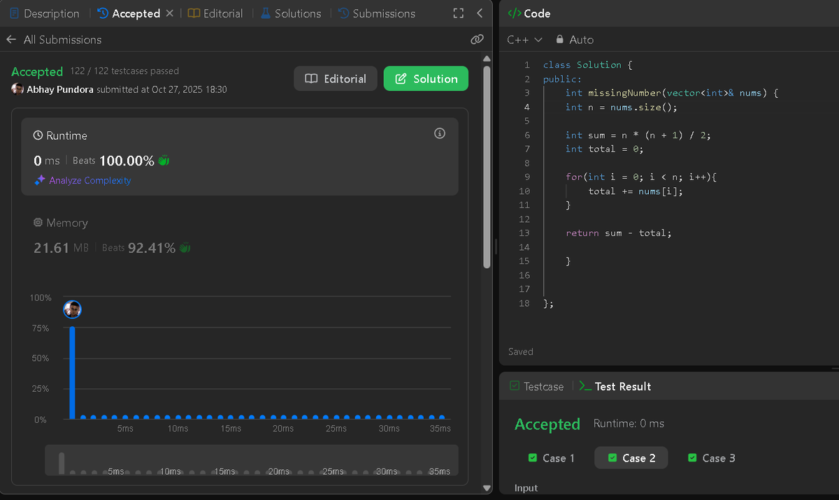Copy submission link icon
This screenshot has height=500, width=839.
pyautogui.click(x=477, y=40)
